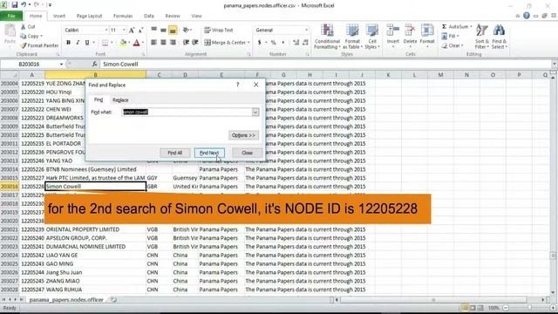558x314 pixels.
Task: Open Excel Help question mark icon
Action: [527, 16]
